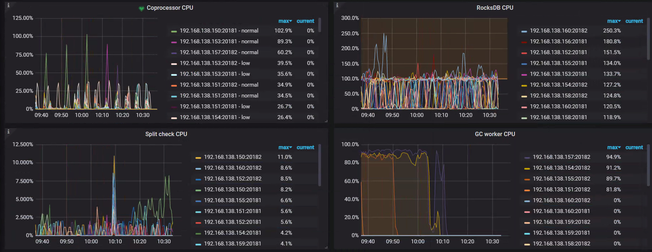Click the Coprocessor CPU legend scrollbar
Image resolution: width=652 pixels, height=252 pixels.
[320, 25]
